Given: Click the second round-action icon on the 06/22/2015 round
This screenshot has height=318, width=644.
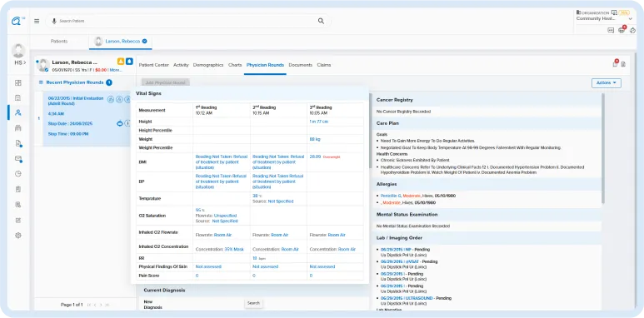Looking at the screenshot, I should pos(118,99).
